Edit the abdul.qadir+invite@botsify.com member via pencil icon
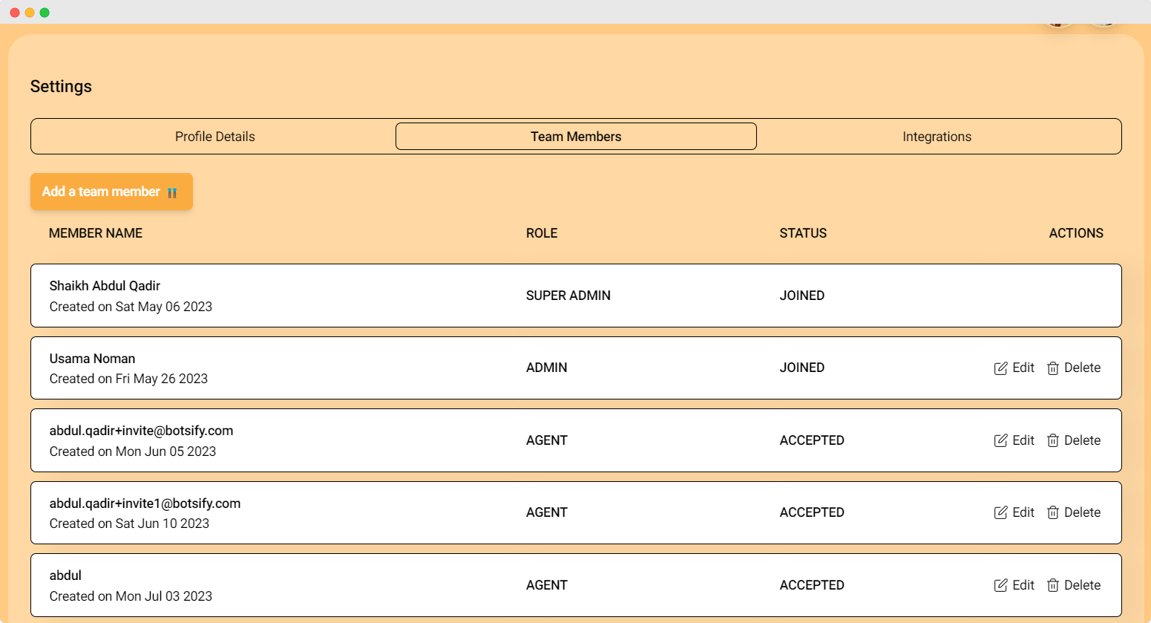 [1000, 440]
